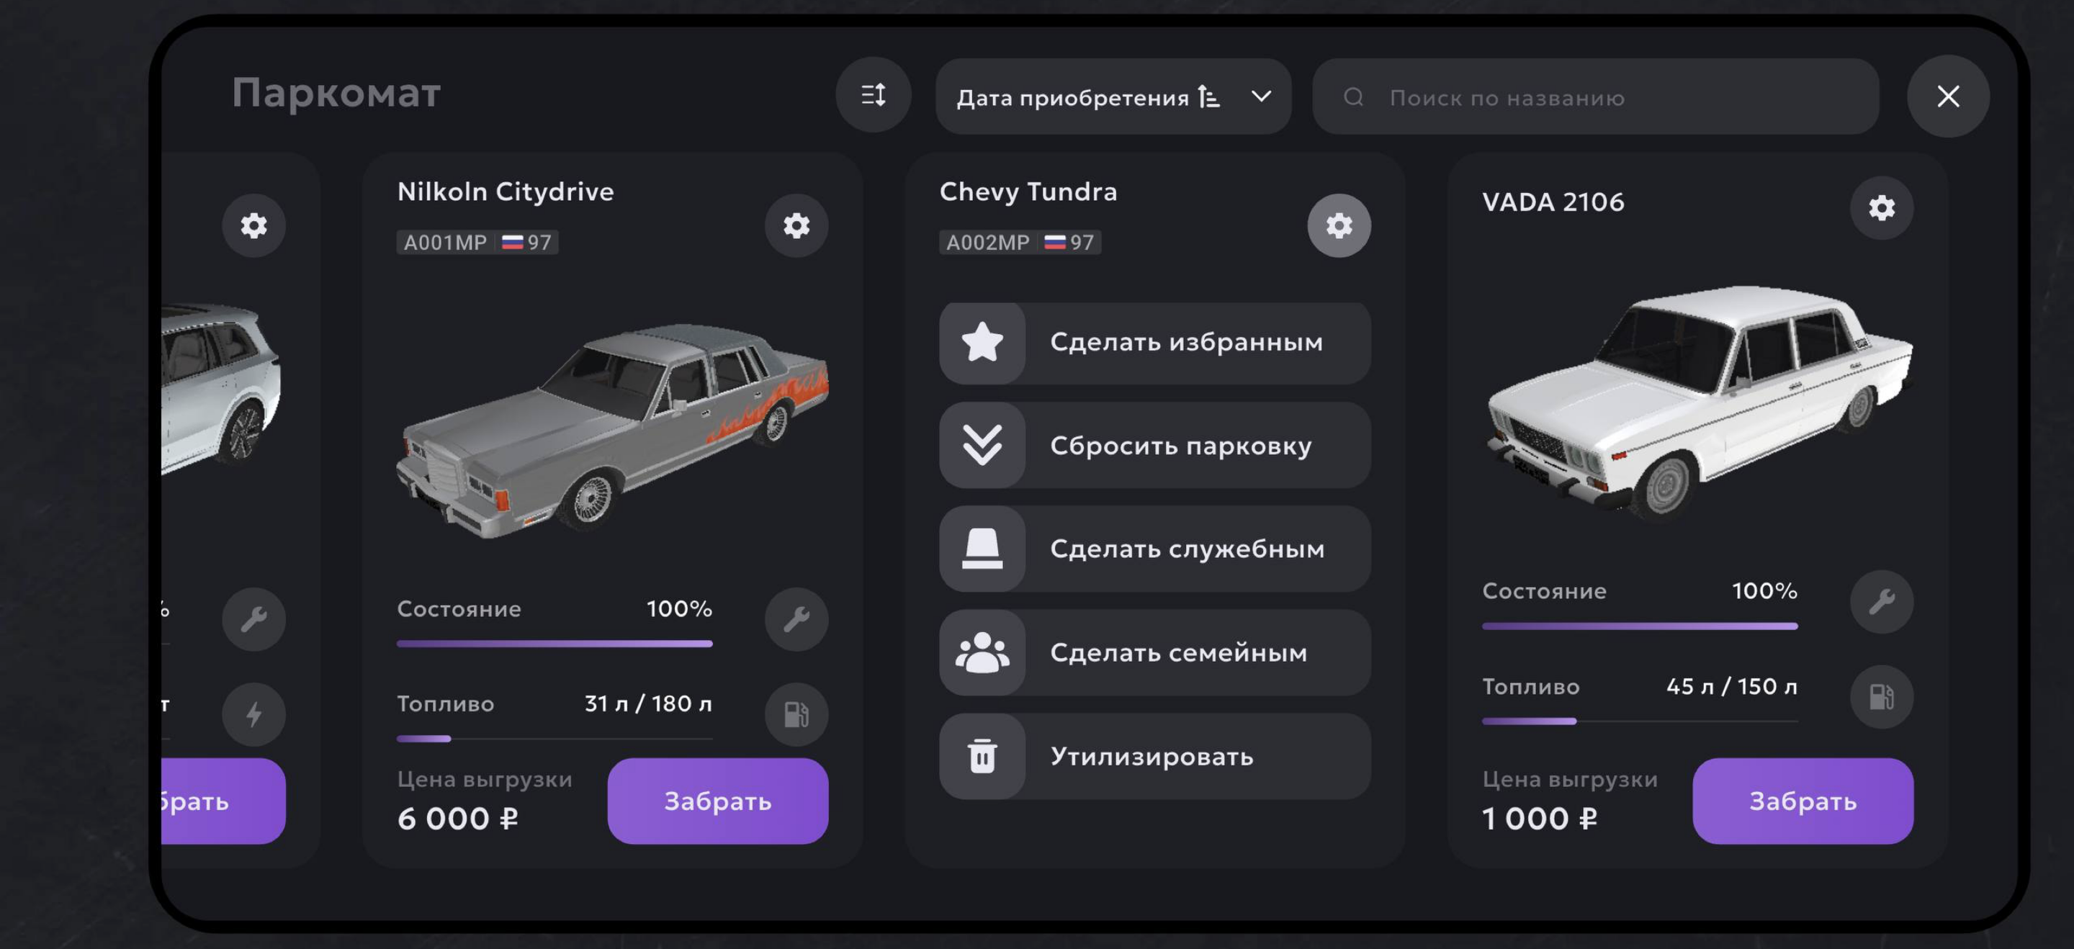The height and width of the screenshot is (949, 2074).
Task: Click the lightning charge icon on leftmost card
Action: click(x=253, y=714)
